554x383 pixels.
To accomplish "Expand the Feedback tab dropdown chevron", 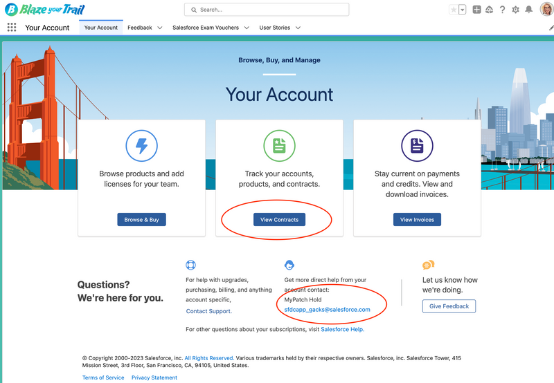I will pos(160,28).
